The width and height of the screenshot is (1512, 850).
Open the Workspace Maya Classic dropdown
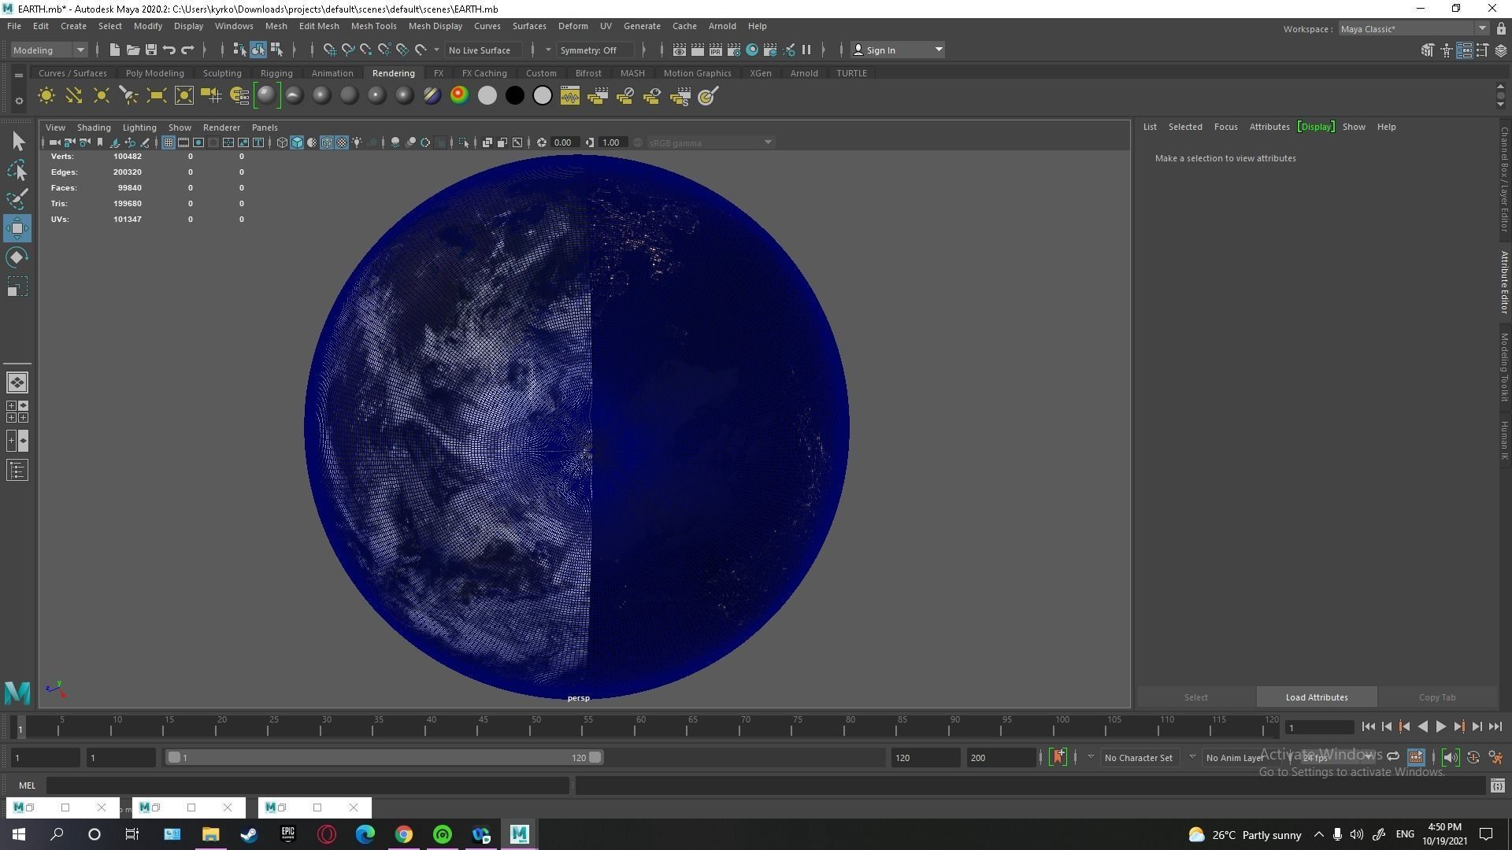coord(1414,29)
